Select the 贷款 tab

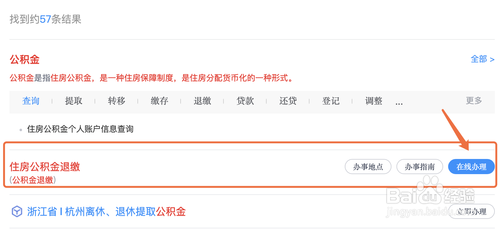[x=245, y=101]
